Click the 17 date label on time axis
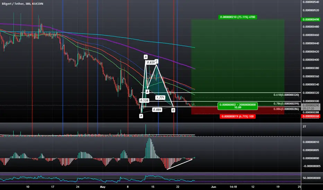This screenshot has width=323, height=190. (x=53, y=187)
